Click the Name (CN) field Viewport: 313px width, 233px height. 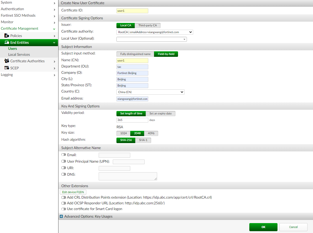132,60
